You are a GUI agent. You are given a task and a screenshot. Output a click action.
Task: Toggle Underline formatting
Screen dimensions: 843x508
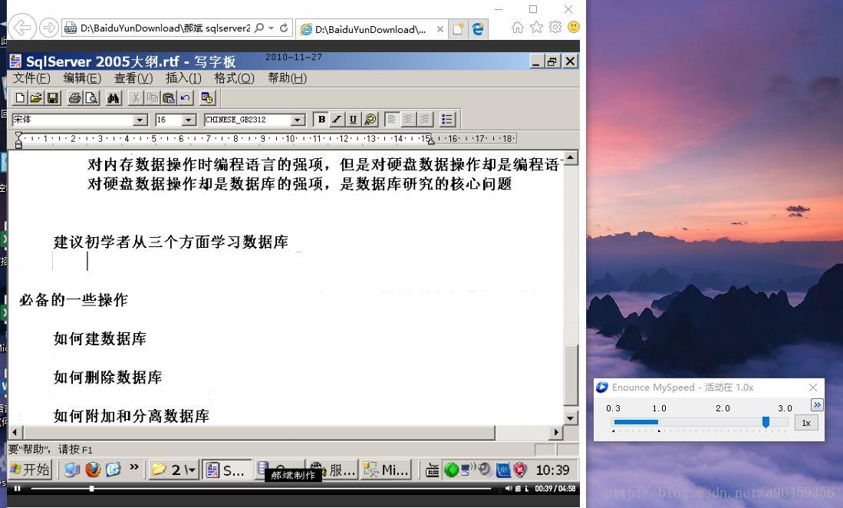[x=353, y=120]
